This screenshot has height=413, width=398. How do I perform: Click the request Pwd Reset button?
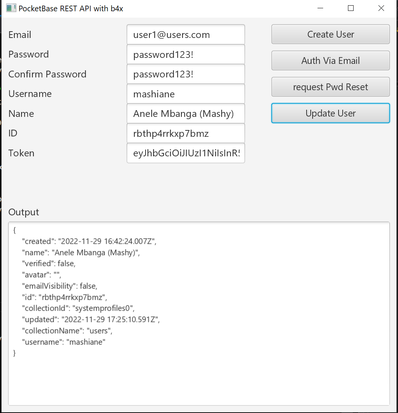point(330,87)
